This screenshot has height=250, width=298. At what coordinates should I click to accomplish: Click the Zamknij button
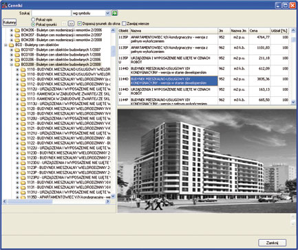[273, 242]
